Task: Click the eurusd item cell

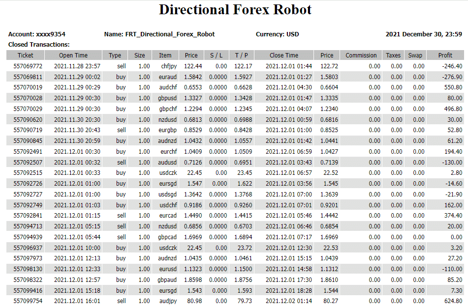Action: pos(168,269)
